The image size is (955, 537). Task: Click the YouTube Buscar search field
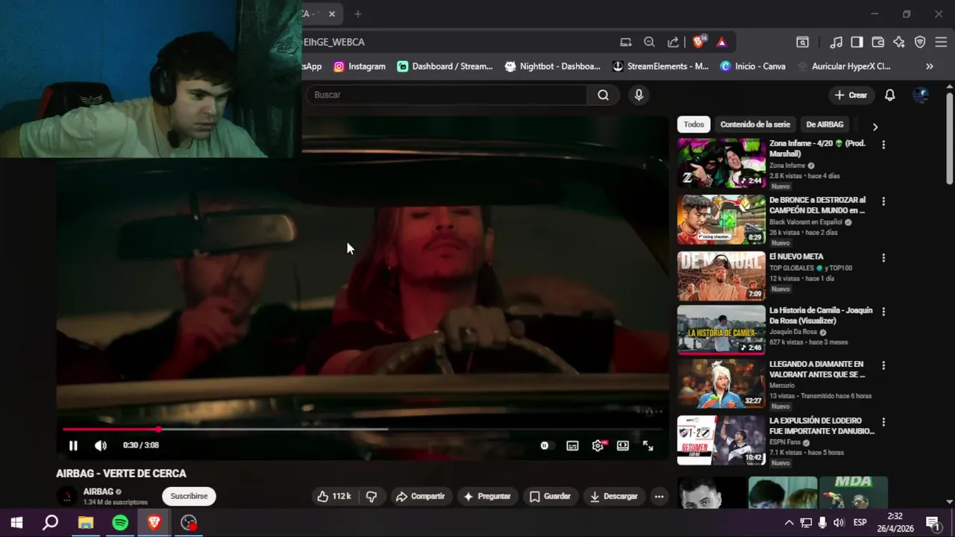[446, 95]
